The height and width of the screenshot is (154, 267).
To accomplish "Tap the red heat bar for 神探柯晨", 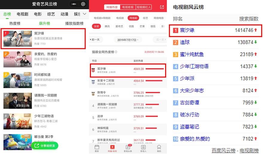I will 151,128.
